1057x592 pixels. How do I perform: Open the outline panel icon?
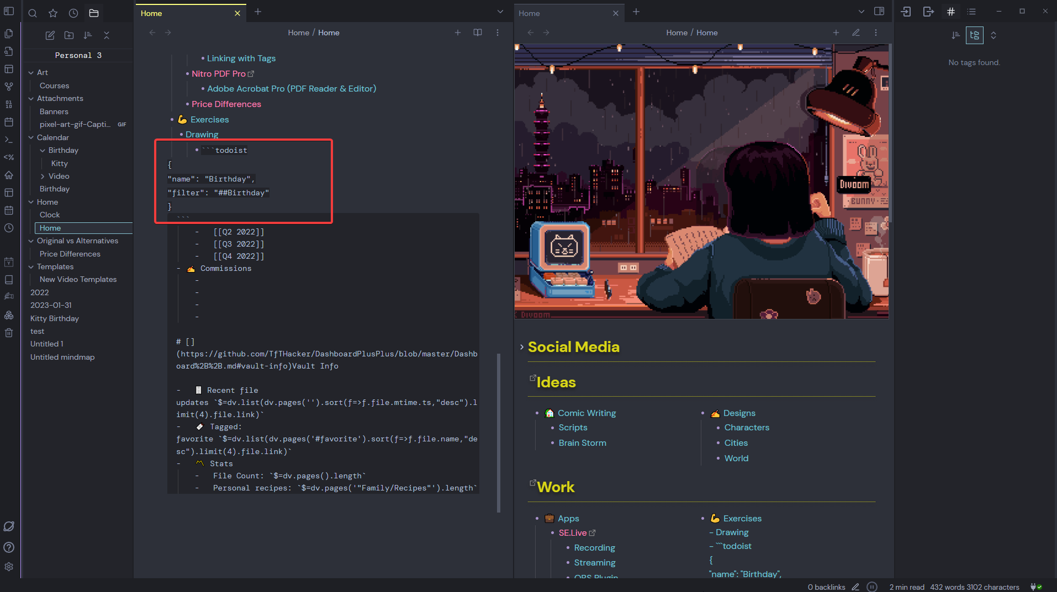[x=971, y=12]
